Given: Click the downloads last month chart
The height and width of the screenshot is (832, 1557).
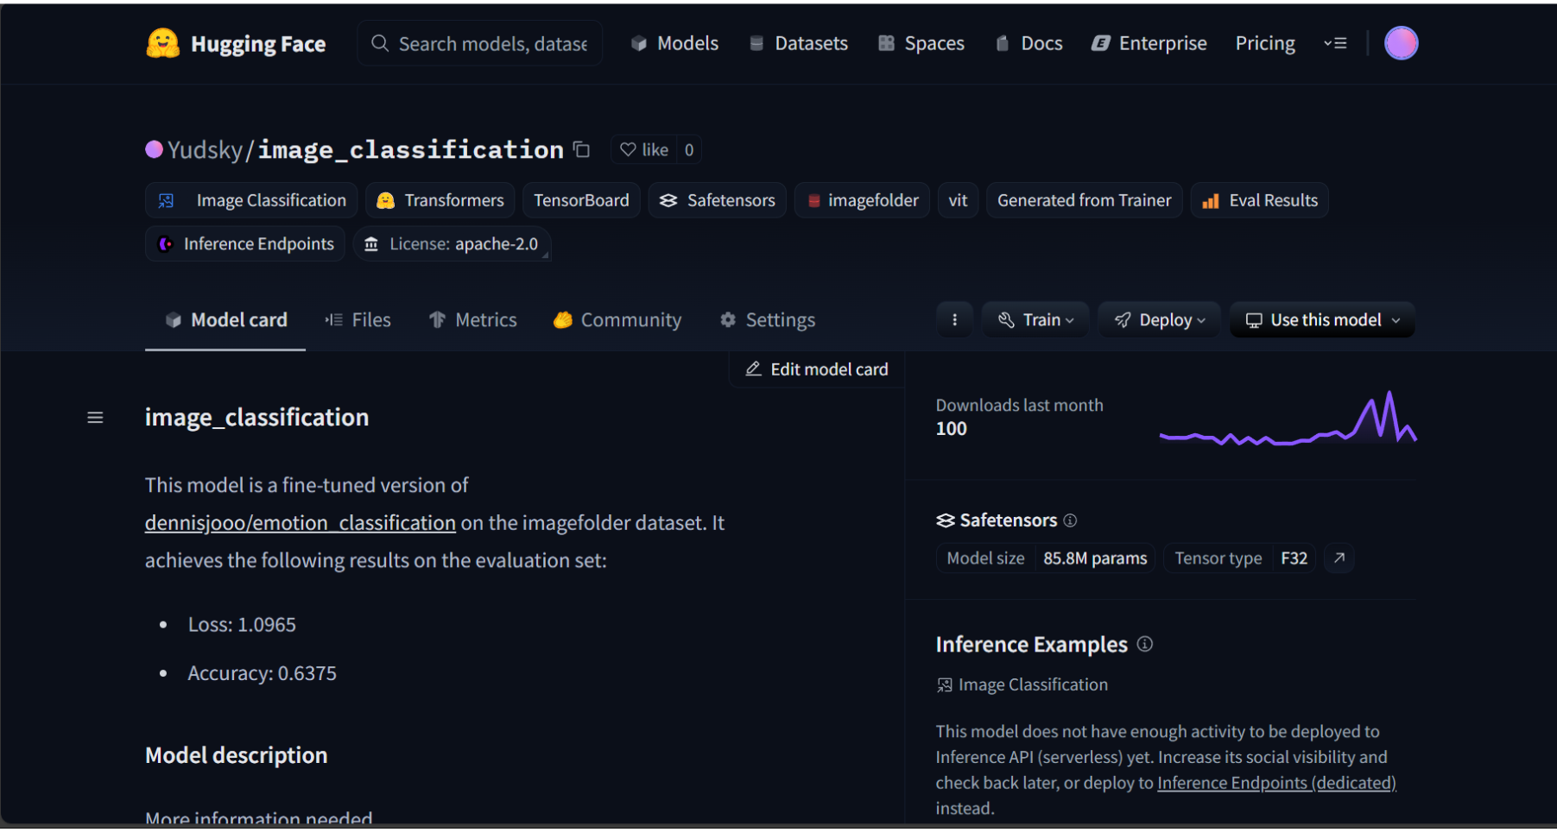Looking at the screenshot, I should 1288,419.
